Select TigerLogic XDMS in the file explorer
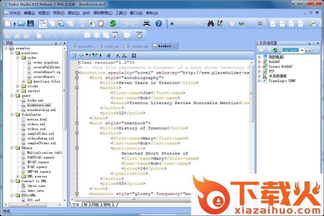The height and width of the screenshot is (216, 324). (x=282, y=81)
